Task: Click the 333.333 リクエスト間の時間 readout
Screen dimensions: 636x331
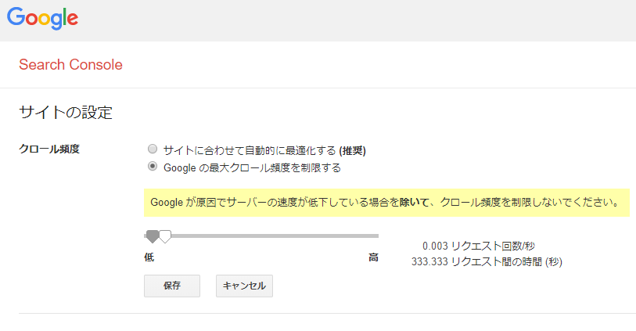Action: tap(487, 261)
